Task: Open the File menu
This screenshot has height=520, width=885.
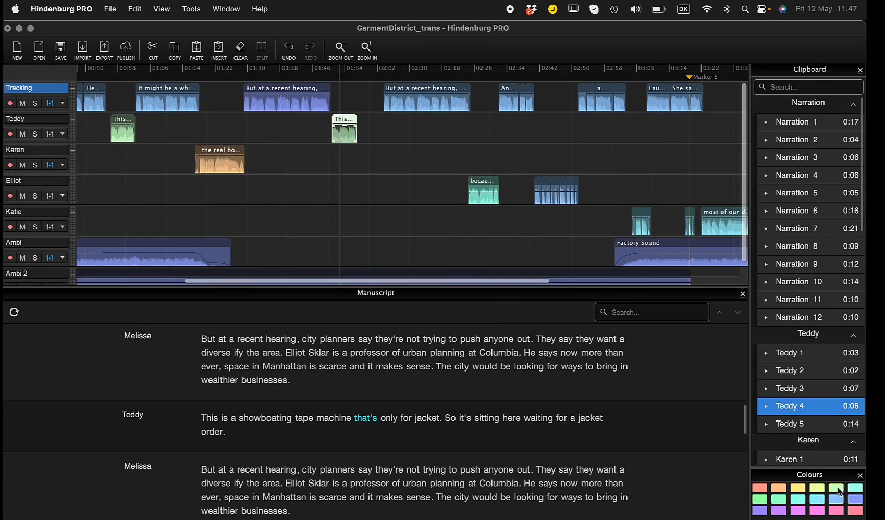Action: [110, 9]
